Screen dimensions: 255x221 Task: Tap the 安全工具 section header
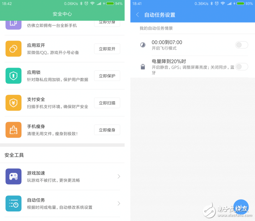(x=14, y=155)
